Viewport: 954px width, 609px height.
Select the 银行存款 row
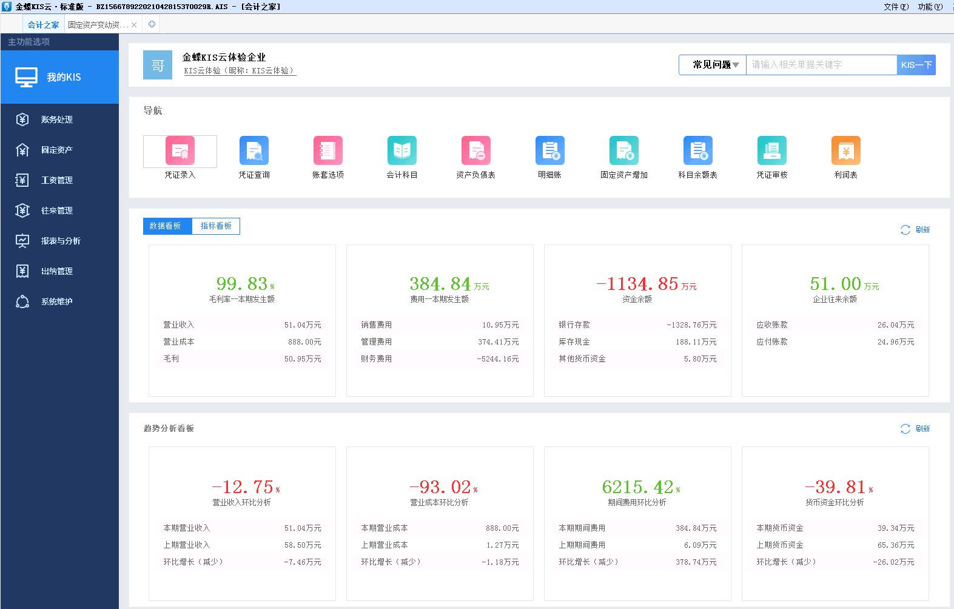click(x=637, y=325)
